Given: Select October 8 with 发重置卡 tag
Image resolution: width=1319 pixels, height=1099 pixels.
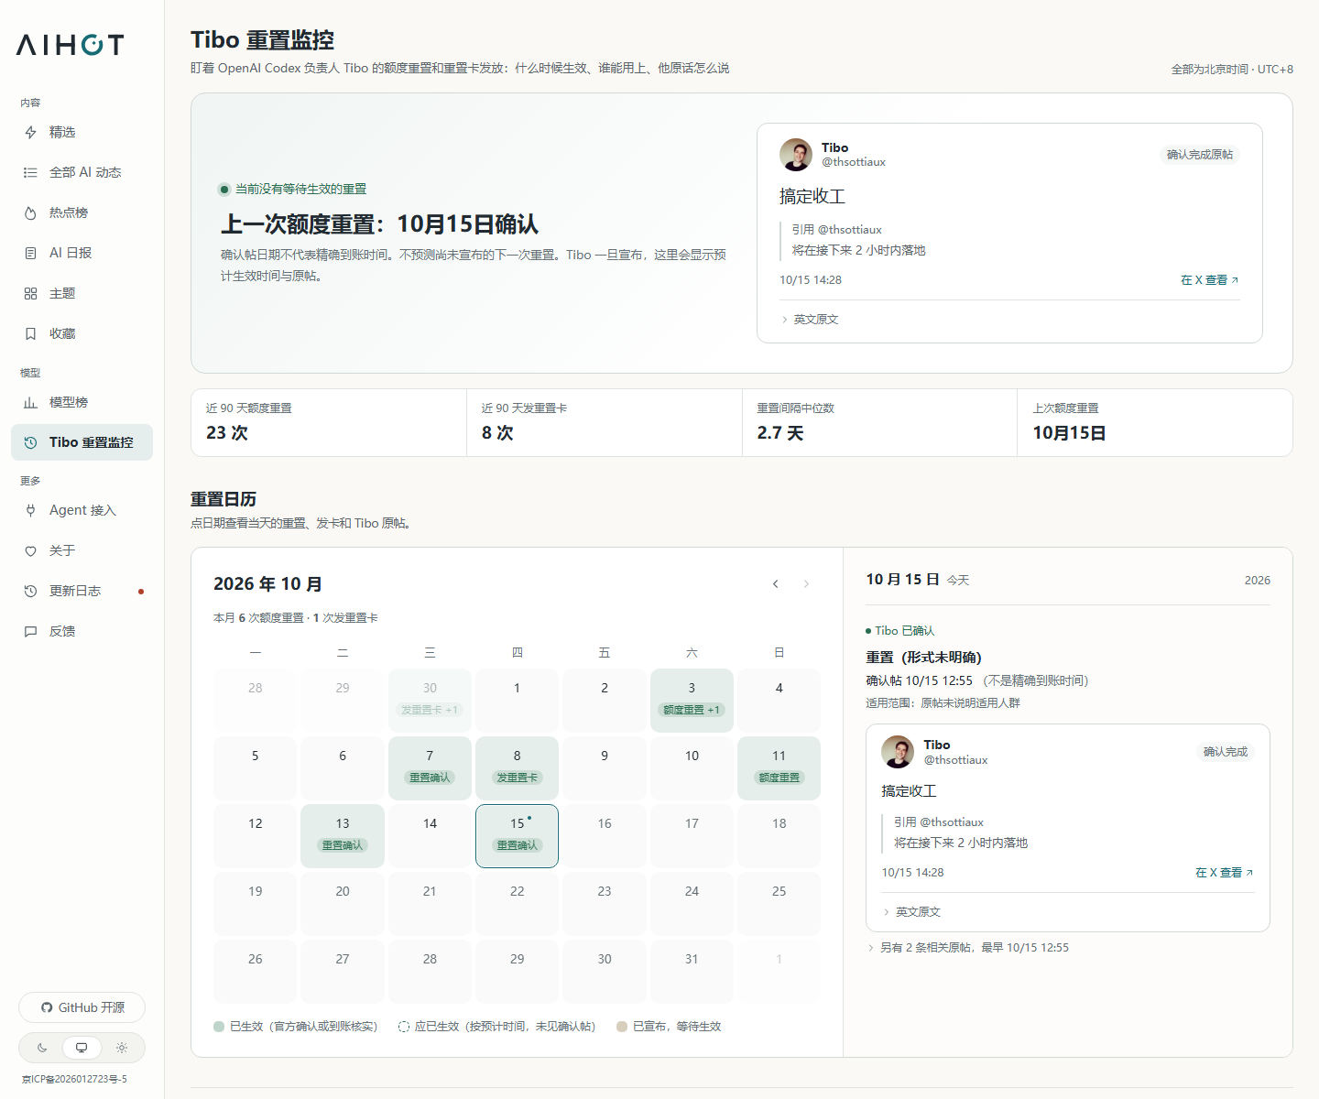Looking at the screenshot, I should point(517,768).
